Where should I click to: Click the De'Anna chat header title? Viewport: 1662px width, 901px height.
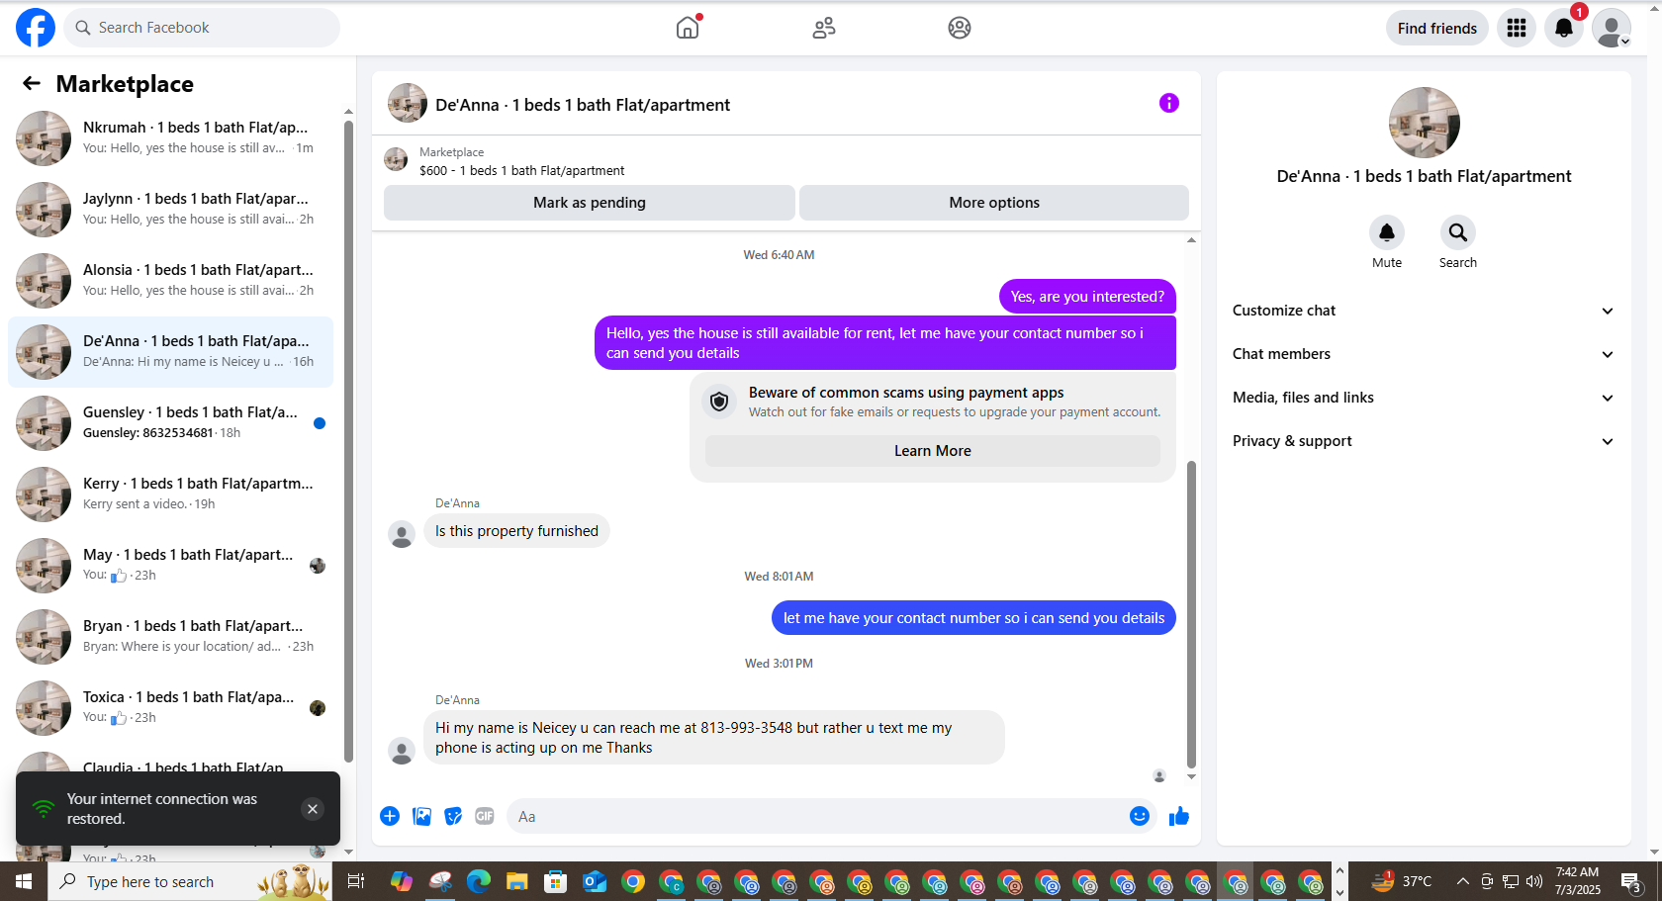pyautogui.click(x=583, y=105)
